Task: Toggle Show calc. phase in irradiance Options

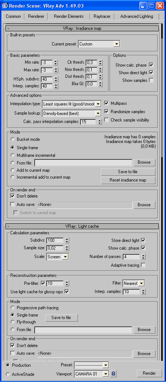Action: (x=151, y=65)
